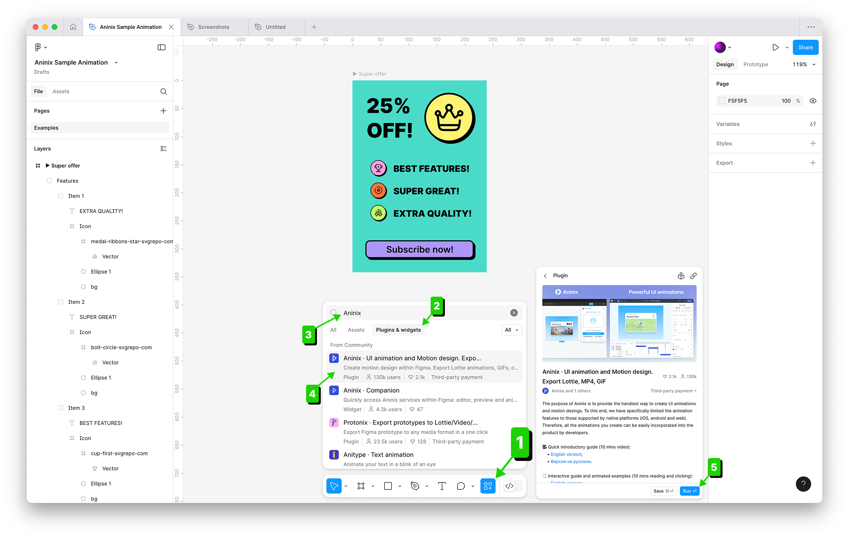Viewport: 849px width, 538px height.
Task: Select the Super offer layer
Action: coord(66,166)
